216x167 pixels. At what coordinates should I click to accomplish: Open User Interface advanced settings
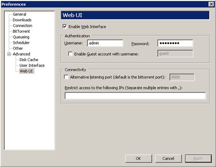32,65
